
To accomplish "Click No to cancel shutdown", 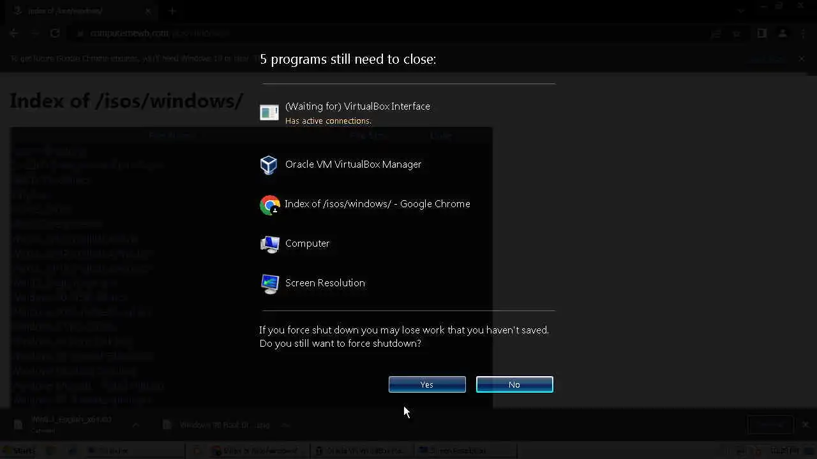I will pyautogui.click(x=514, y=384).
